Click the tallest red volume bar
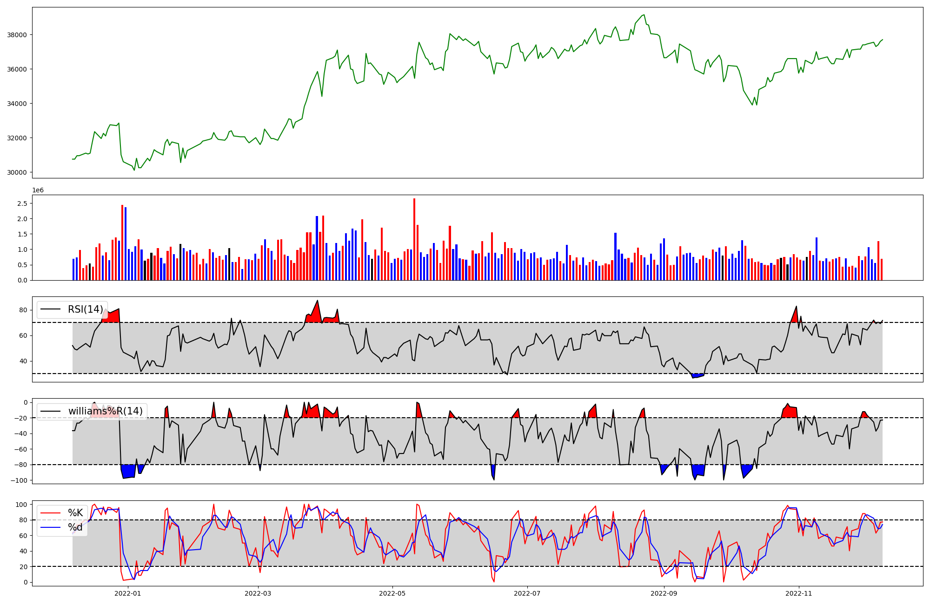This screenshot has width=930, height=604. tap(414, 239)
